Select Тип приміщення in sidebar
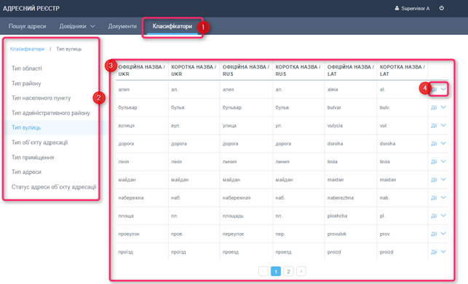The height and width of the screenshot is (284, 468). tap(33, 157)
